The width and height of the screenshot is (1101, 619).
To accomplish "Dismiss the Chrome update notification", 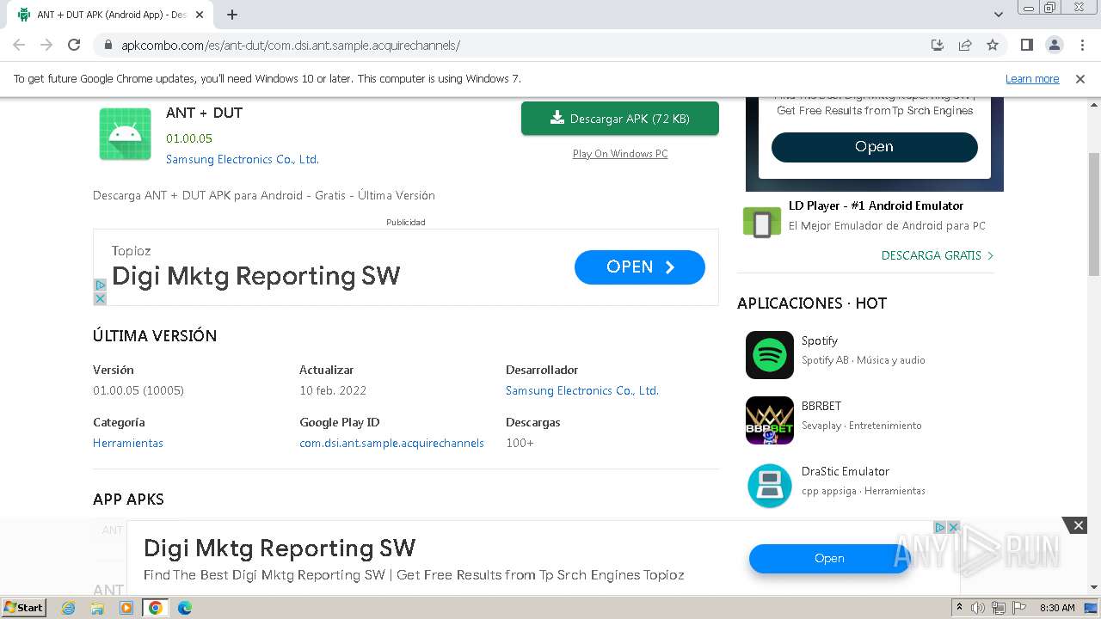I will coord(1080,79).
